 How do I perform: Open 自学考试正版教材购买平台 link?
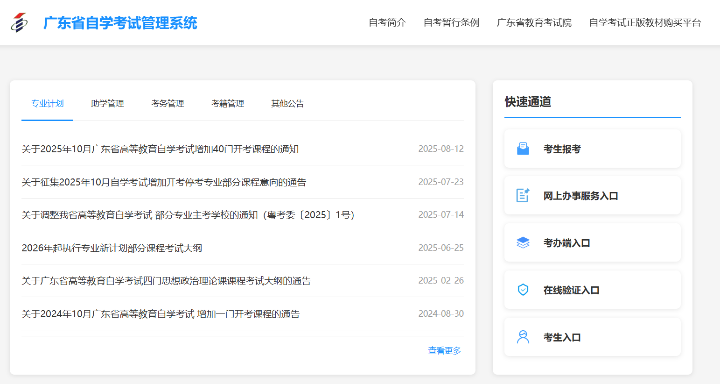(645, 23)
